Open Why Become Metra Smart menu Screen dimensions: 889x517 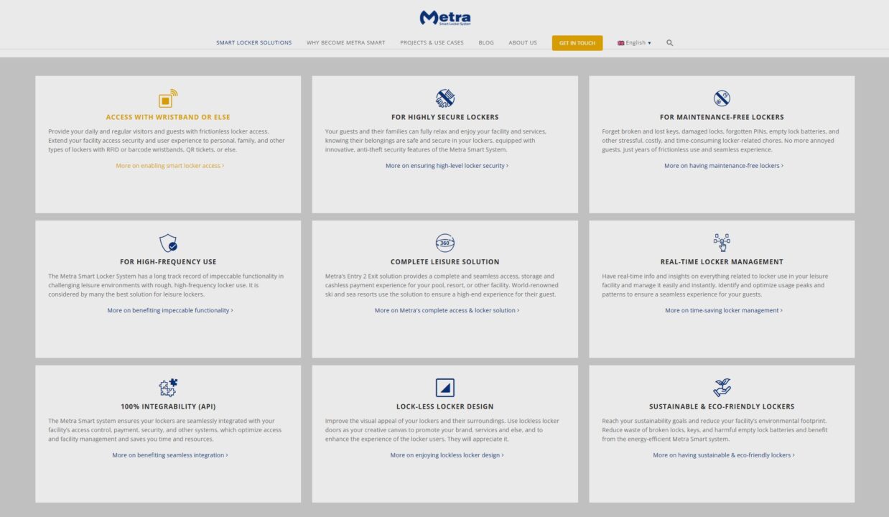point(345,43)
